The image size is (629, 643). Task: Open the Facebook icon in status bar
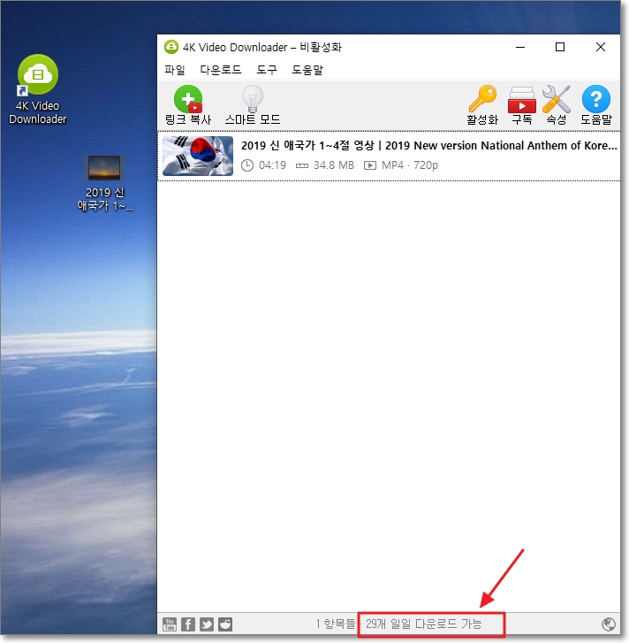coord(188,624)
